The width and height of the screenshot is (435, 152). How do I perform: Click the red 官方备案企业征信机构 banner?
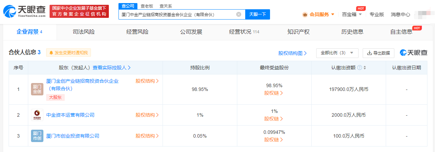click(x=79, y=11)
